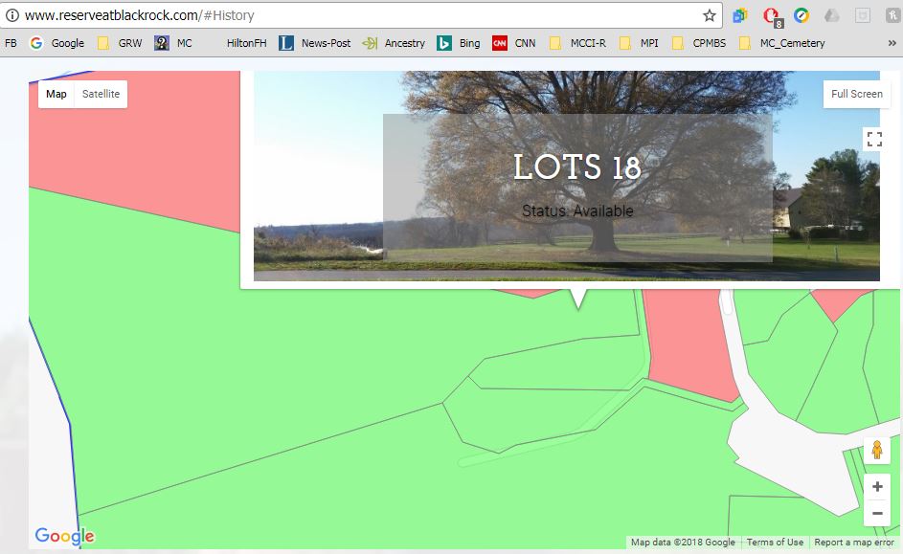Click the circular green-blue extension icon
The height and width of the screenshot is (554, 903).
(x=801, y=15)
